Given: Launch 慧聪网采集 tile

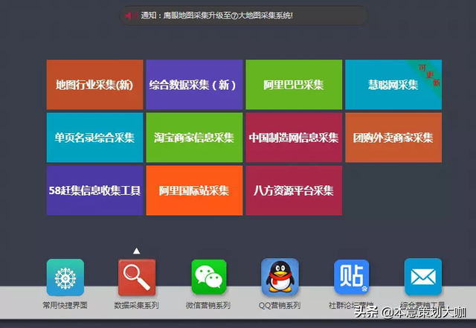Looking at the screenshot, I should click(393, 85).
